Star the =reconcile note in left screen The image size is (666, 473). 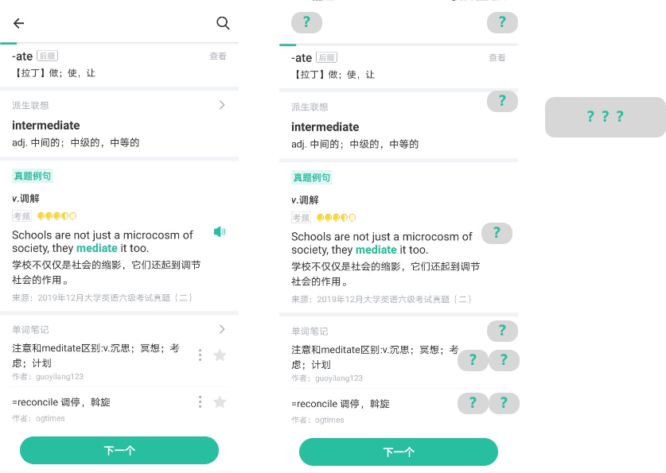click(220, 401)
